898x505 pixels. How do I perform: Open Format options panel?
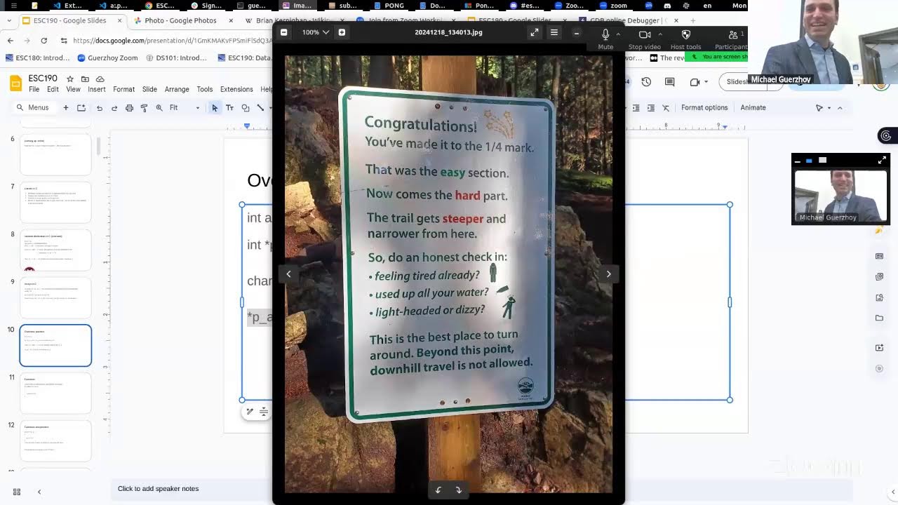coord(704,107)
